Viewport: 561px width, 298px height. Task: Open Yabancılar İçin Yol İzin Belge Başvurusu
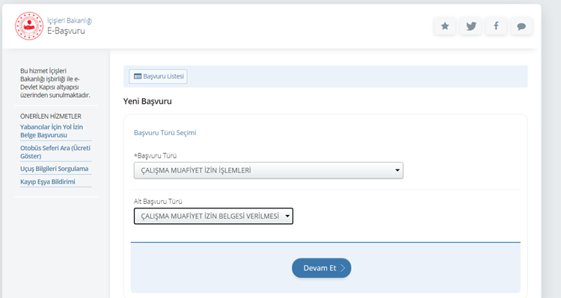(x=52, y=131)
